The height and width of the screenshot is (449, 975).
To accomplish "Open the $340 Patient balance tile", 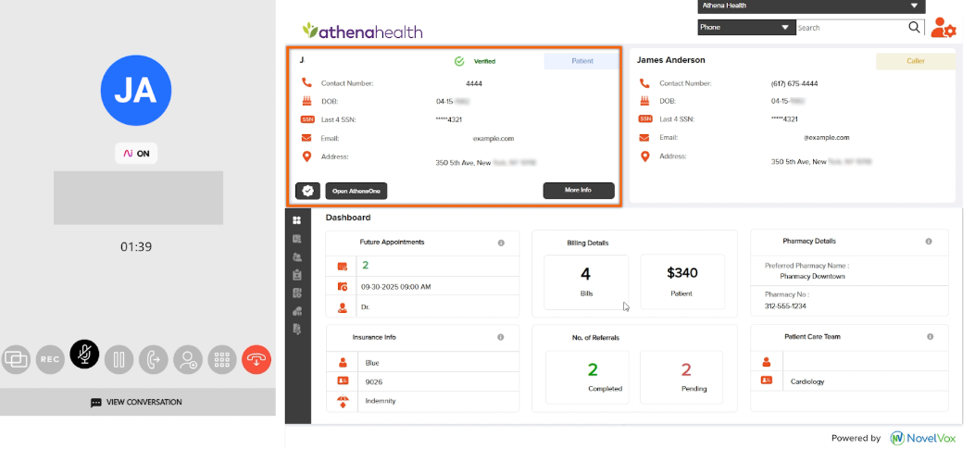I will pyautogui.click(x=682, y=281).
